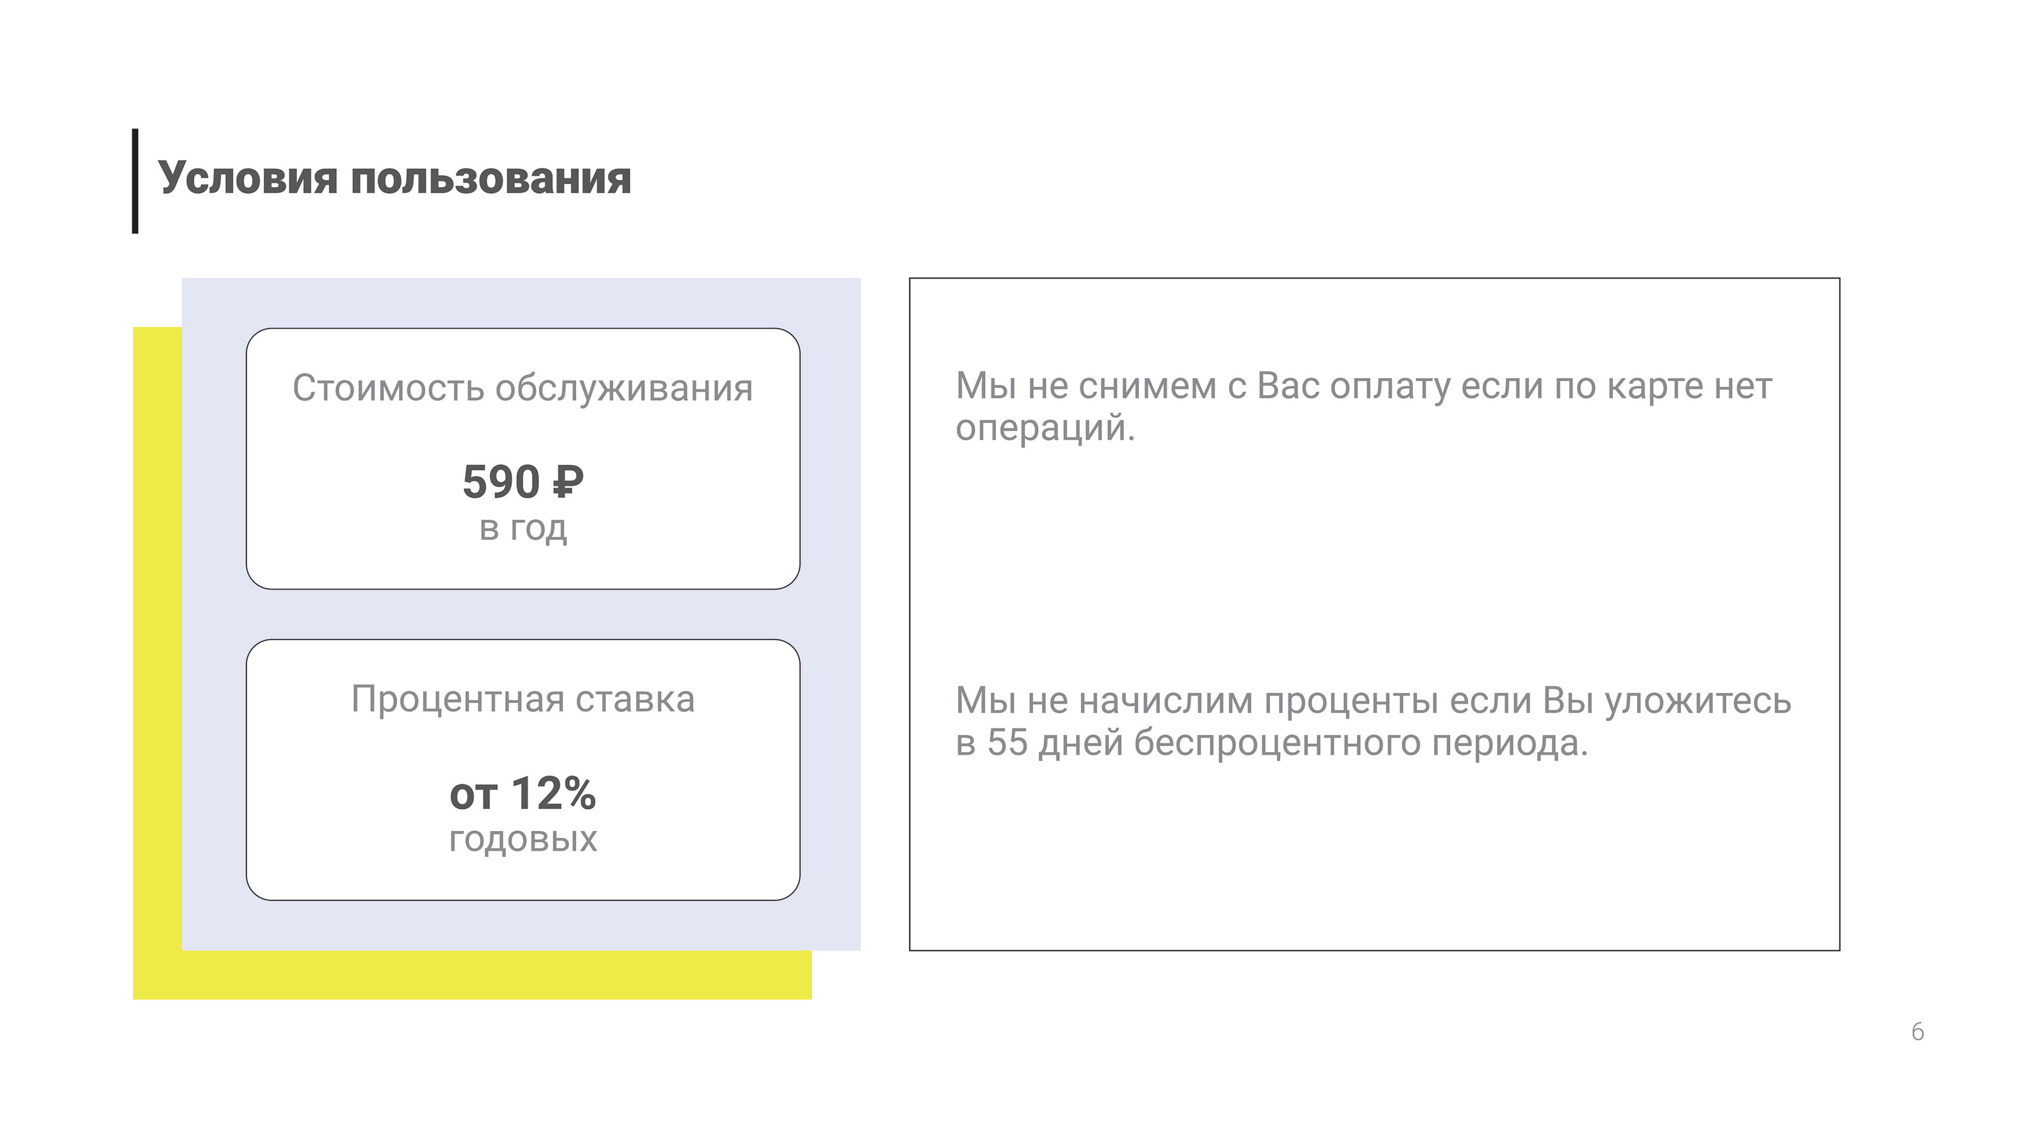Select the "Процентная ставка" label
This screenshot has width=2017, height=1134.
pos(523,699)
